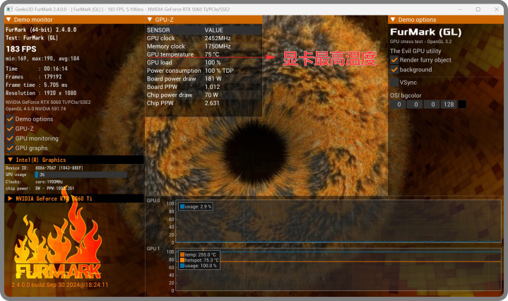Uncheck the Demo options checkbox
This screenshot has height=301, width=508.
[x=10, y=119]
